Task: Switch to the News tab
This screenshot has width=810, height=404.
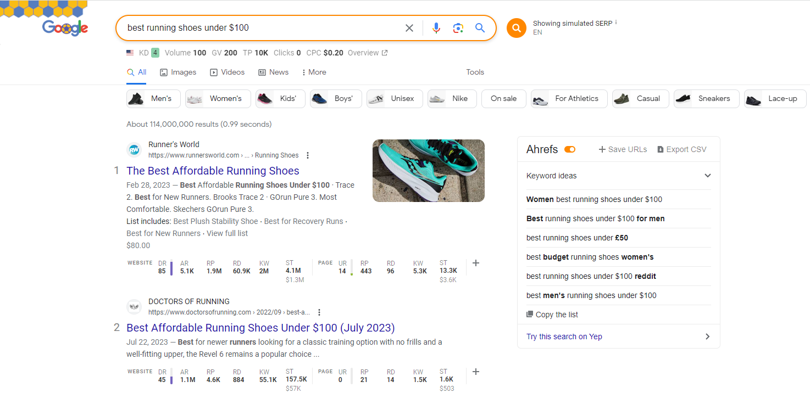Action: click(273, 72)
